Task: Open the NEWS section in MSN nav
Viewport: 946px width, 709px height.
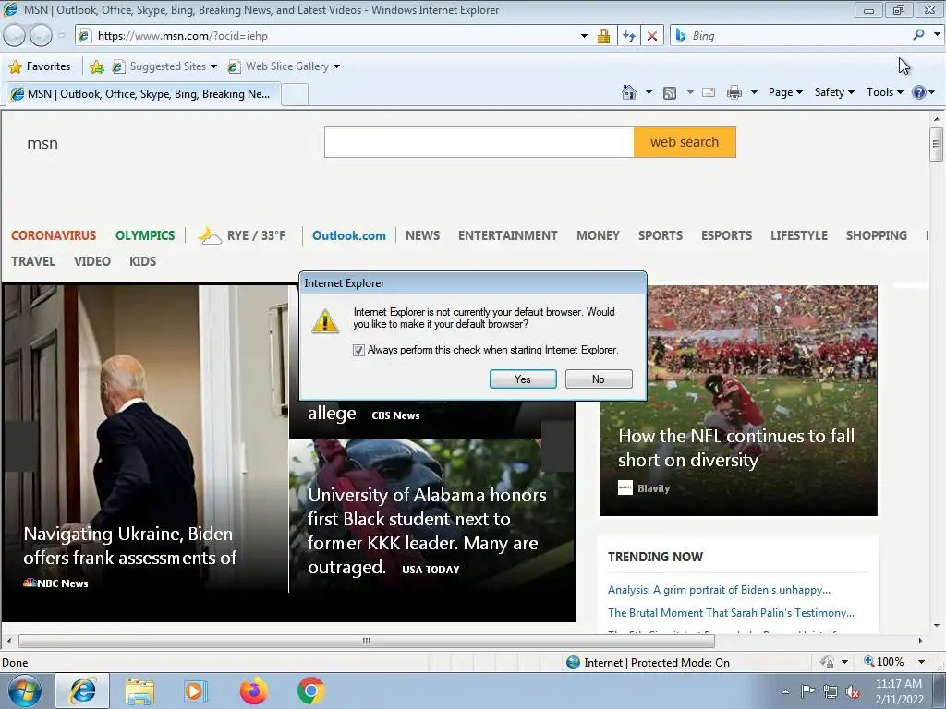Action: tap(422, 235)
